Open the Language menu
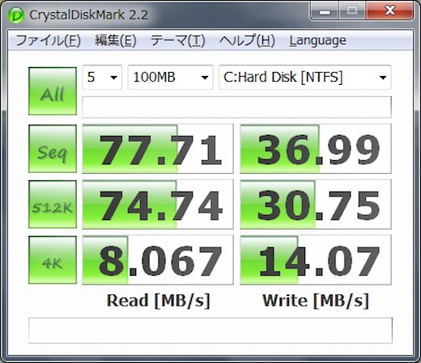Screen dimensions: 421x363 317,40
